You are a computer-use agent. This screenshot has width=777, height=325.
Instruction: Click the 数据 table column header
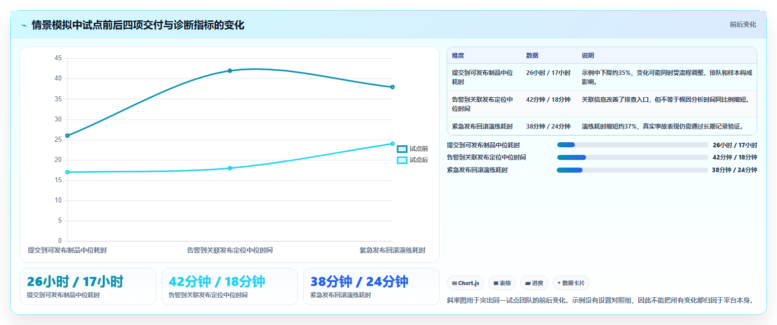(x=532, y=56)
